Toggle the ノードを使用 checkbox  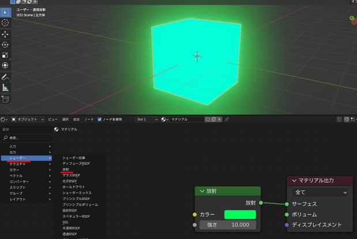click(x=100, y=119)
